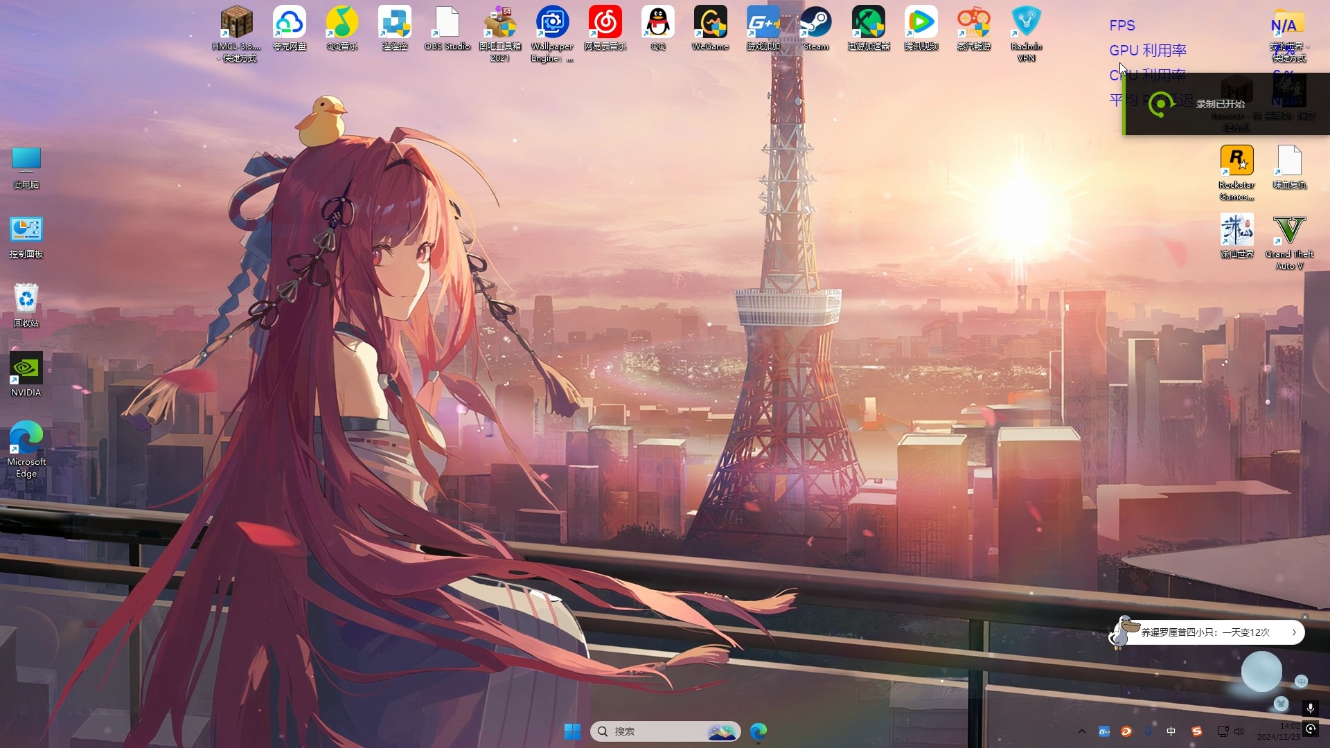Toggle the microphone button above the clock
The height and width of the screenshot is (748, 1330).
click(x=1310, y=708)
